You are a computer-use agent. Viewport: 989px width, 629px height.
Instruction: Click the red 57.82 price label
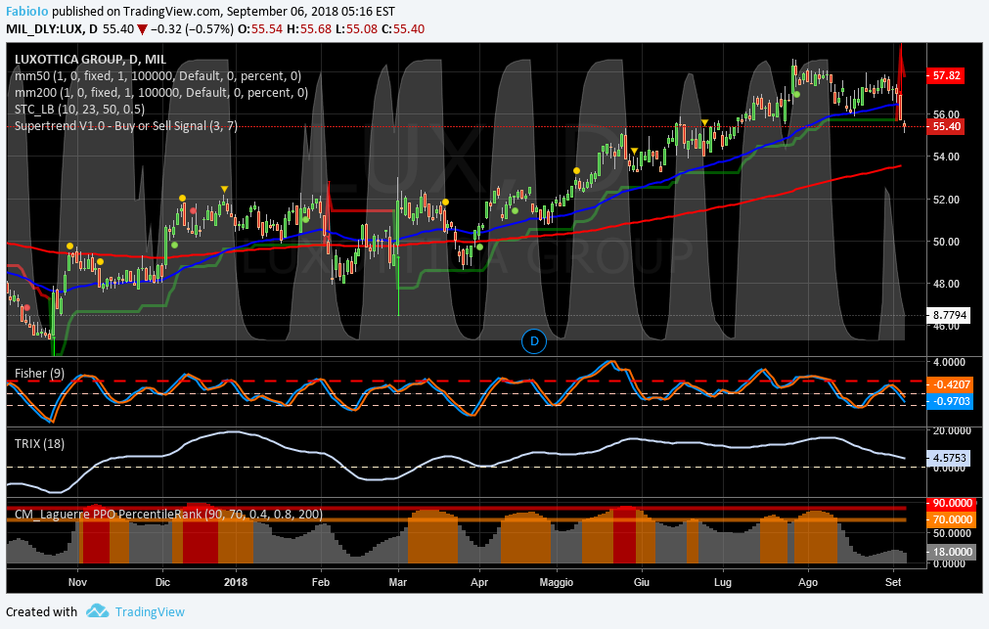click(946, 75)
